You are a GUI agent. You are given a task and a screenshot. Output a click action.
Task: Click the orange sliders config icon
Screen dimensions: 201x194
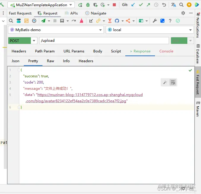26,21
